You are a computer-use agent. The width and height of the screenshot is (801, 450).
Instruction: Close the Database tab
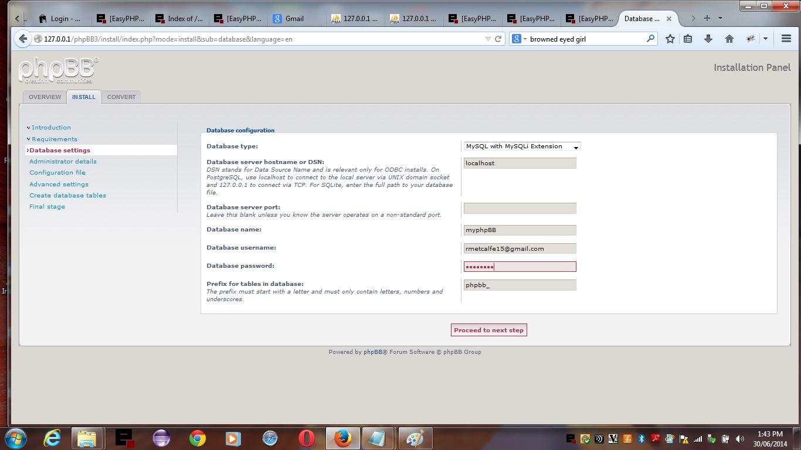tap(668, 19)
